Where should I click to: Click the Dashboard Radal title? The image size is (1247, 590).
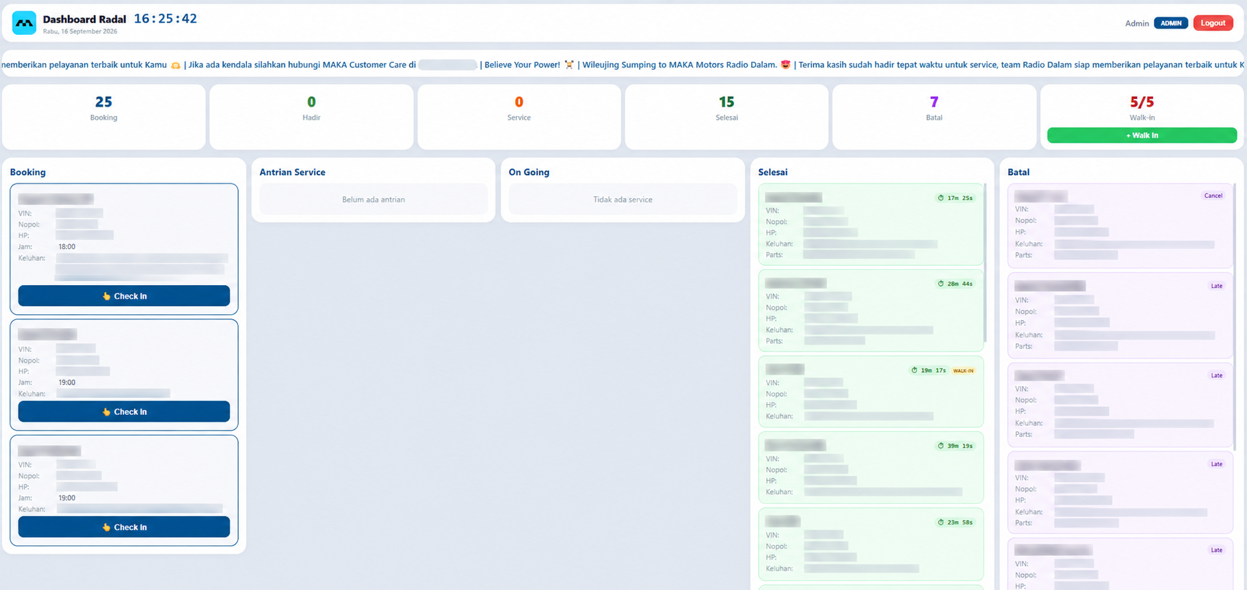point(84,19)
